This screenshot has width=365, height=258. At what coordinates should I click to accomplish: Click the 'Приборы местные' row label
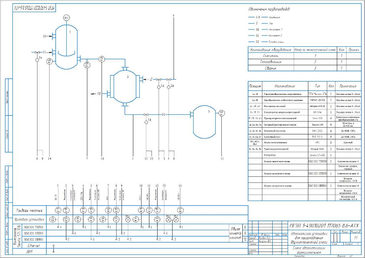coord(30,210)
